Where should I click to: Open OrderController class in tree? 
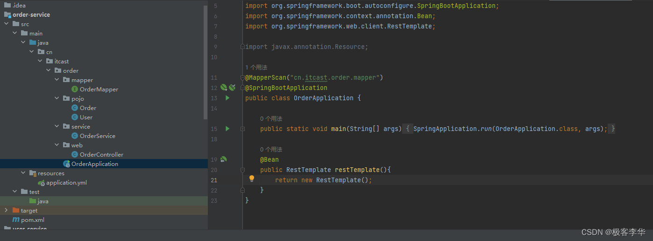click(101, 154)
